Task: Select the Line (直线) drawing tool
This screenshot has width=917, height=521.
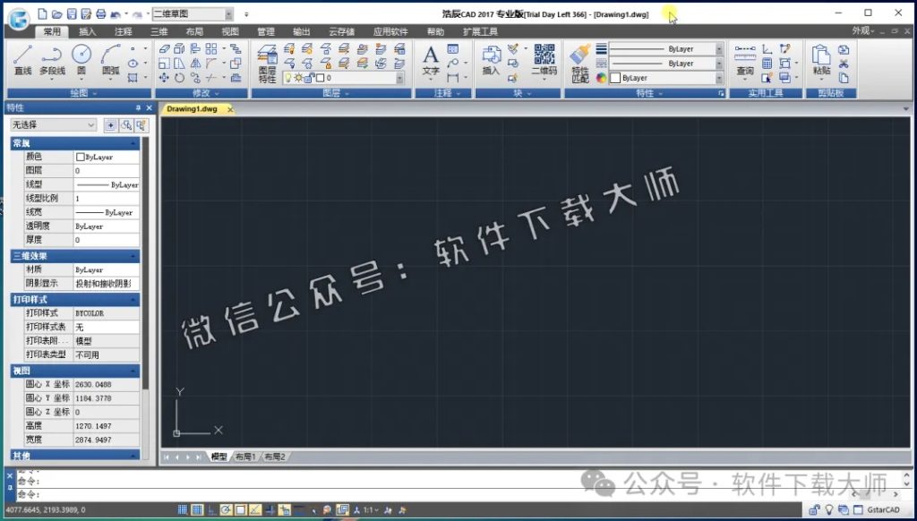Action: (21, 63)
